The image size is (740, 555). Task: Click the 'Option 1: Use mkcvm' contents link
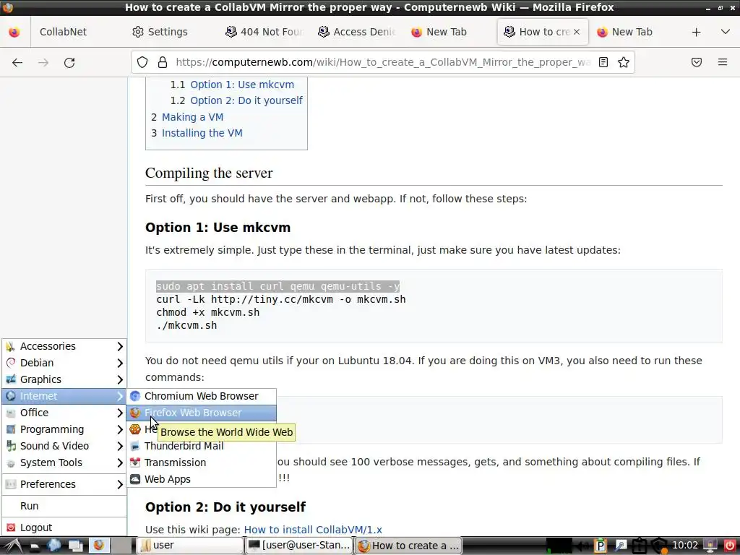[242, 85]
